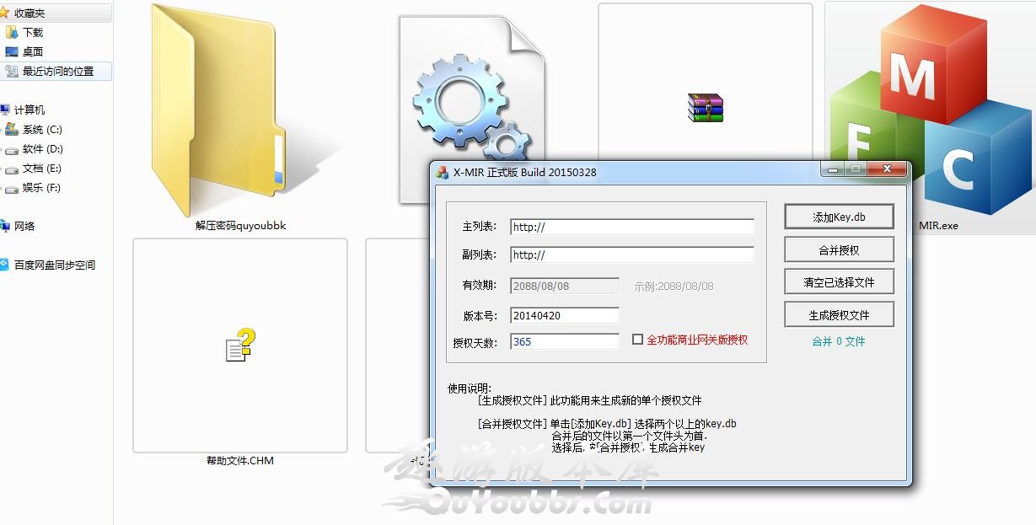1036x525 pixels.
Task: Focus the 主列表 URL input field
Action: [632, 227]
